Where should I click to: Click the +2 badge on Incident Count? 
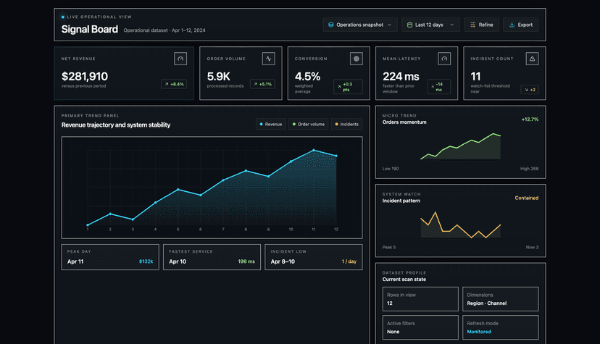530,90
